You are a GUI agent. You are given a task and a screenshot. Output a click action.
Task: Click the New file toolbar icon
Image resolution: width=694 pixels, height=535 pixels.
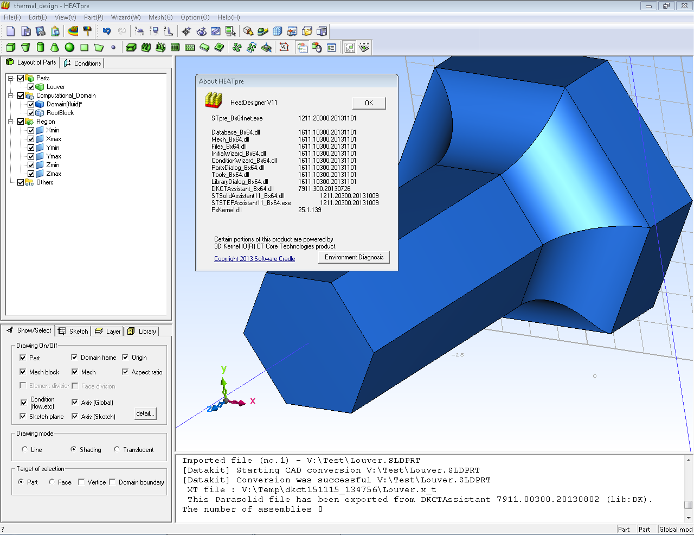click(x=11, y=31)
